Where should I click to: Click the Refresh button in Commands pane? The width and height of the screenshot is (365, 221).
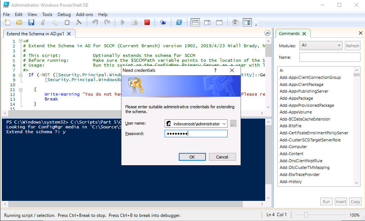click(352, 46)
